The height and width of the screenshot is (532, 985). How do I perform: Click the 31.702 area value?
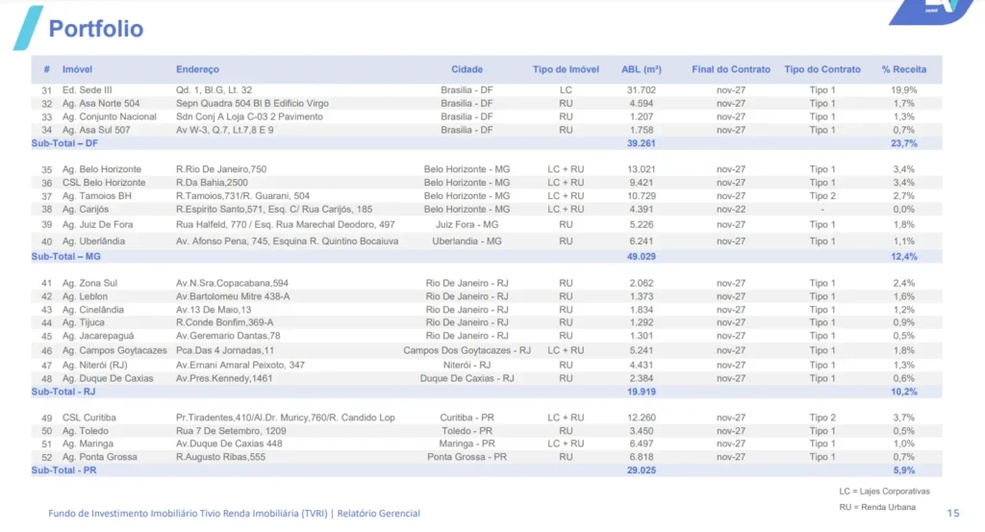[x=641, y=90]
